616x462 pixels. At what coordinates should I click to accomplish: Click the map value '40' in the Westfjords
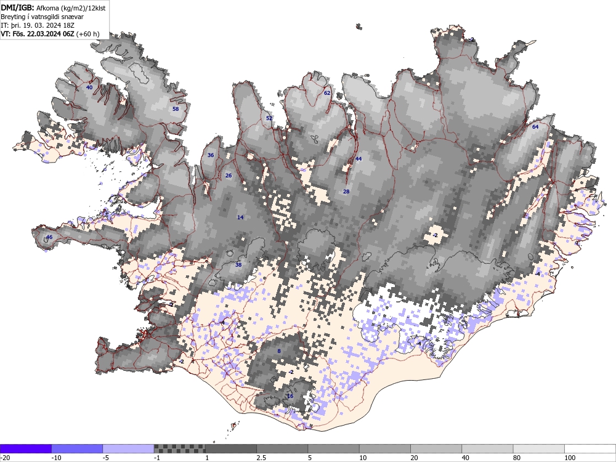tap(89, 87)
